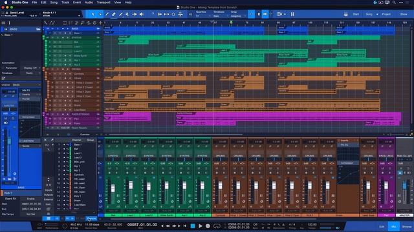The width and height of the screenshot is (414, 232).
Task: Adjust the BASS inspector channel fader
Action: click(9, 140)
